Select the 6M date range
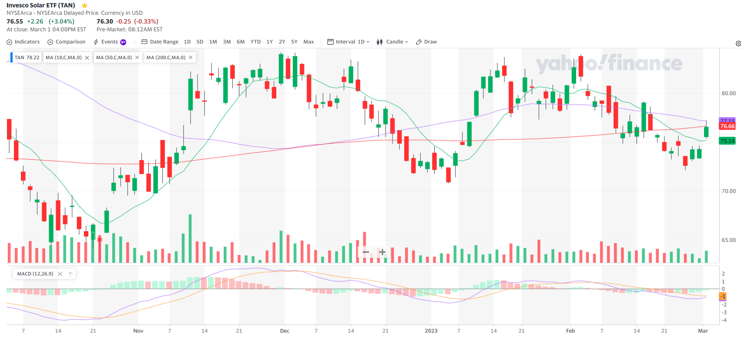The height and width of the screenshot is (342, 741). [241, 42]
